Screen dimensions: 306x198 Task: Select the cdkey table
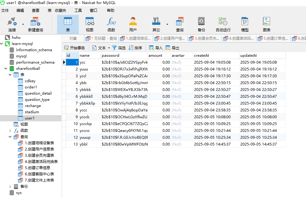coord(30,81)
